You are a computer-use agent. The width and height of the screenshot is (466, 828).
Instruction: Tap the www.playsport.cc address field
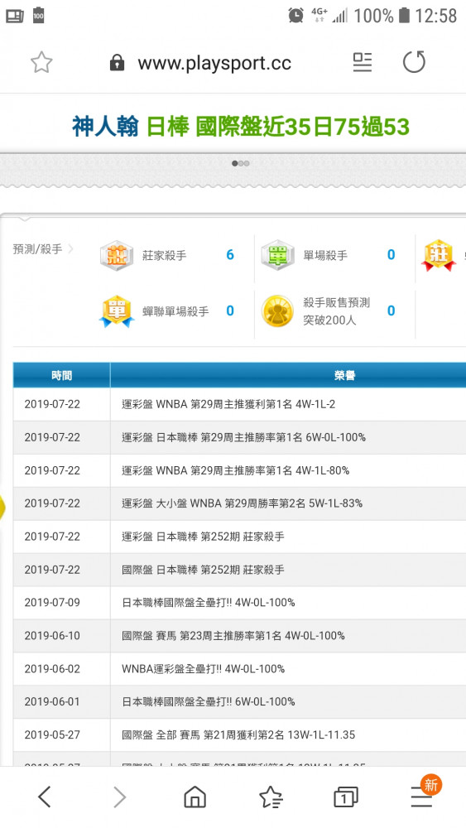[214, 64]
